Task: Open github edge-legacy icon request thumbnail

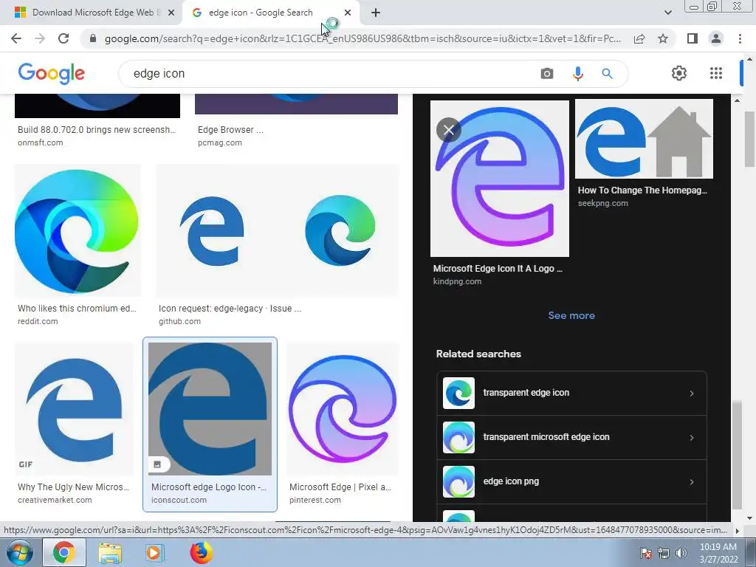Action: (278, 230)
